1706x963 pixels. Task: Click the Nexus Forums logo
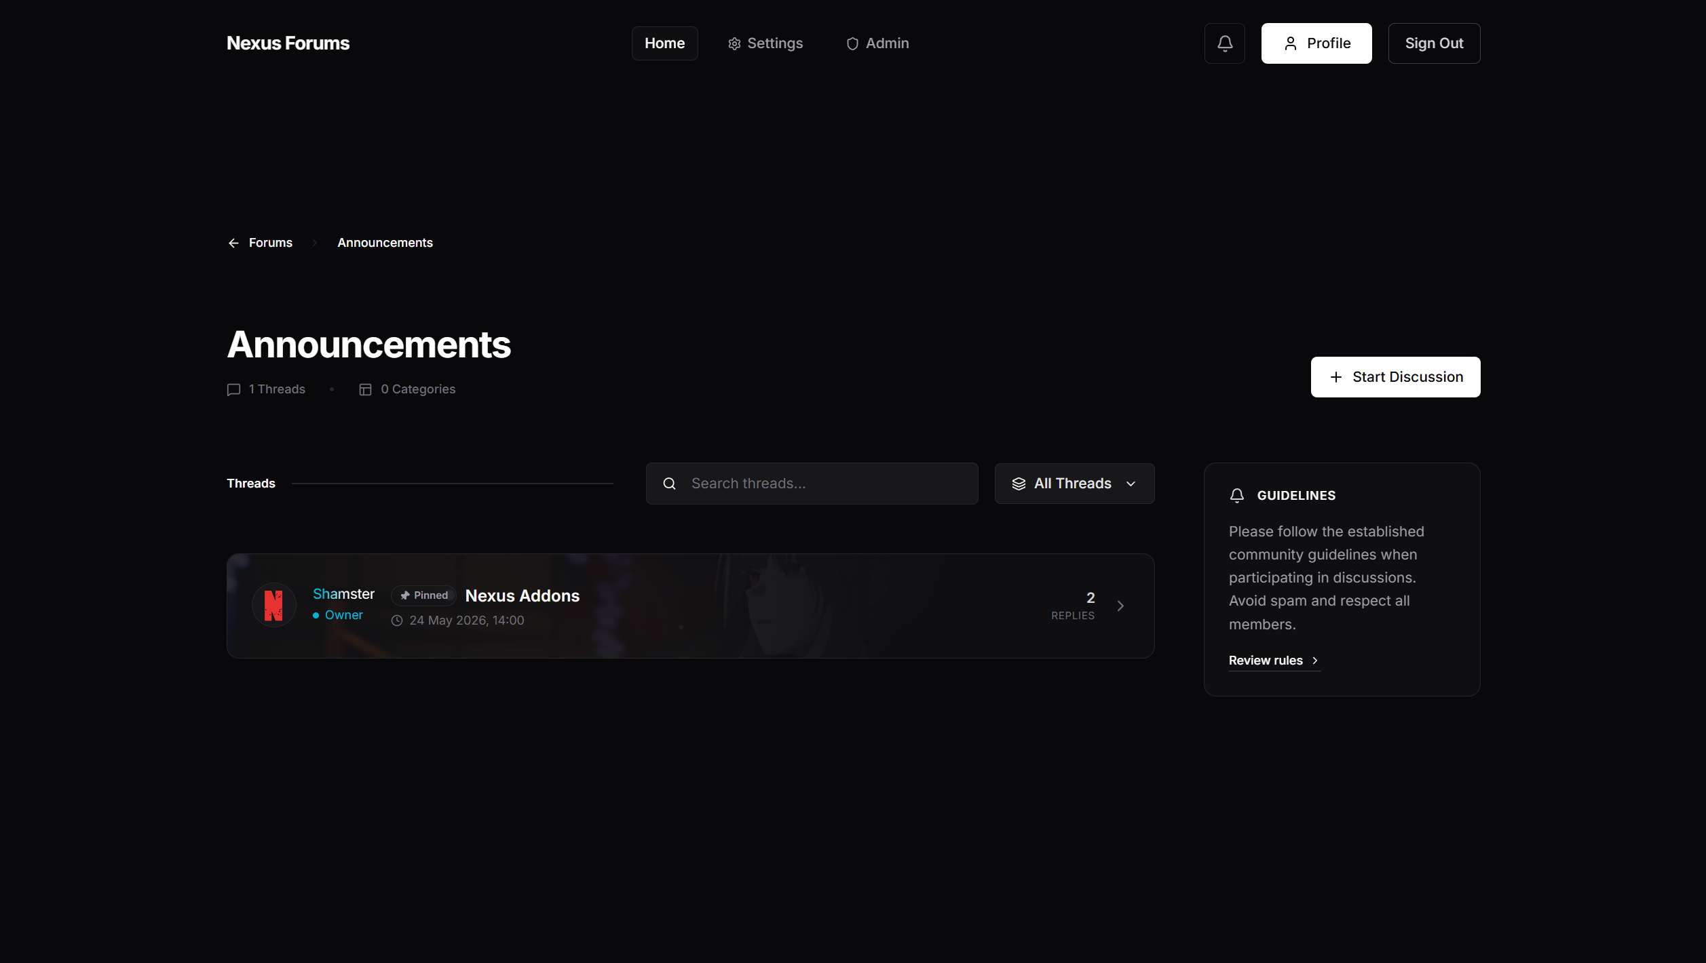tap(288, 43)
